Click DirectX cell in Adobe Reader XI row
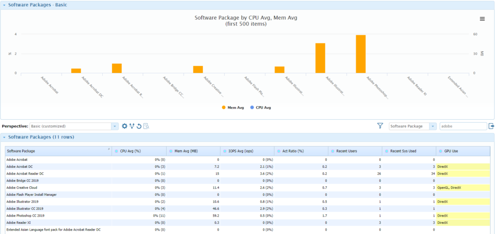Viewport: 496px width, 234px height. coord(463,223)
